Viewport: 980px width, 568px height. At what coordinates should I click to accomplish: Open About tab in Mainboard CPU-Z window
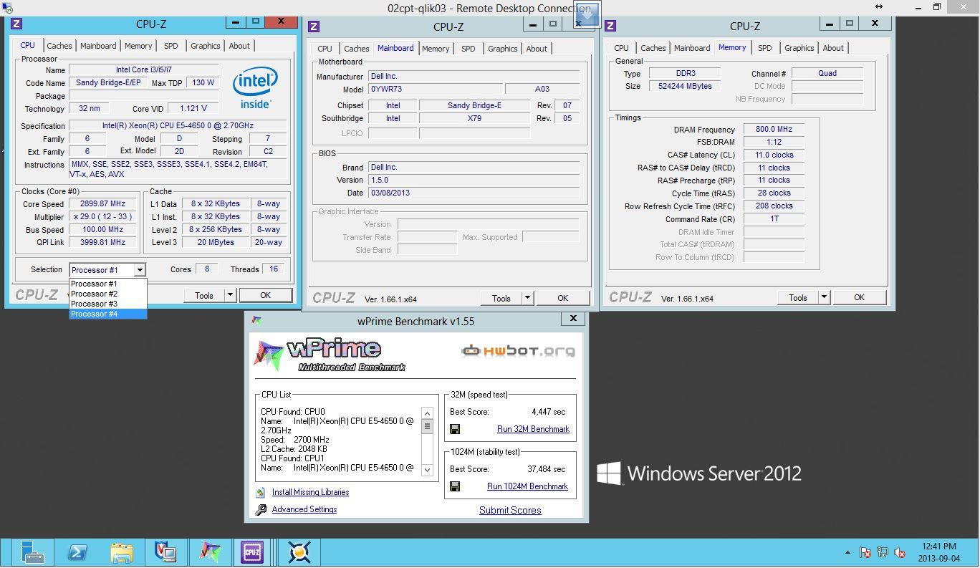point(537,49)
